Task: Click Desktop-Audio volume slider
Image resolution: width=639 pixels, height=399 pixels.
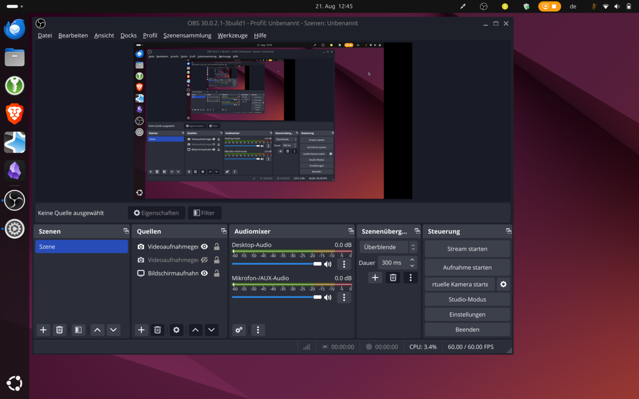Action: click(276, 264)
